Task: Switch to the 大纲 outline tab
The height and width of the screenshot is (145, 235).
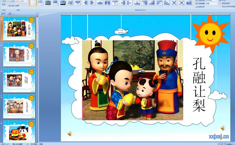Action: pos(10,13)
